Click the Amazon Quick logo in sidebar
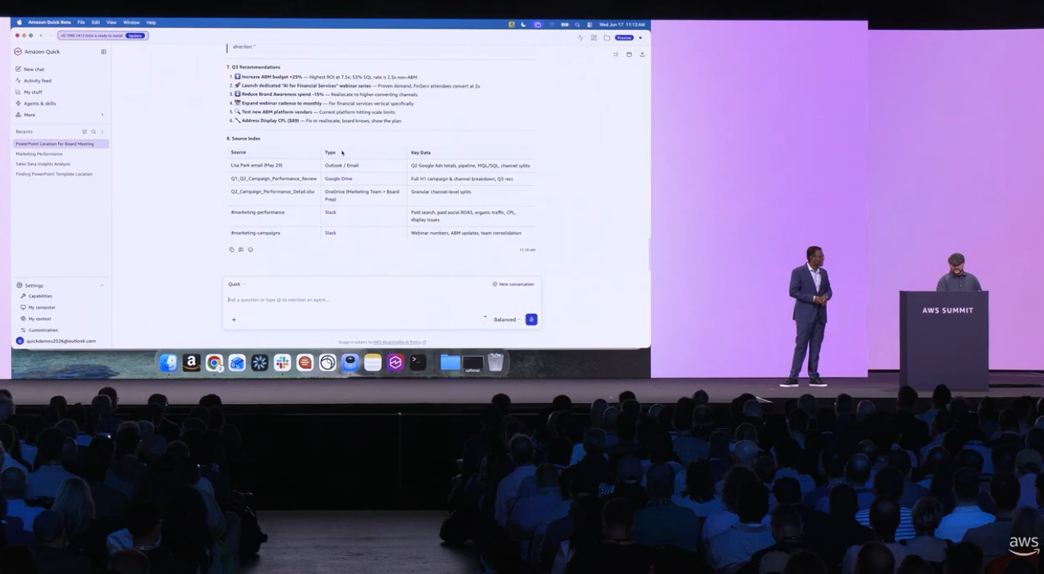This screenshot has width=1044, height=574. [18, 52]
